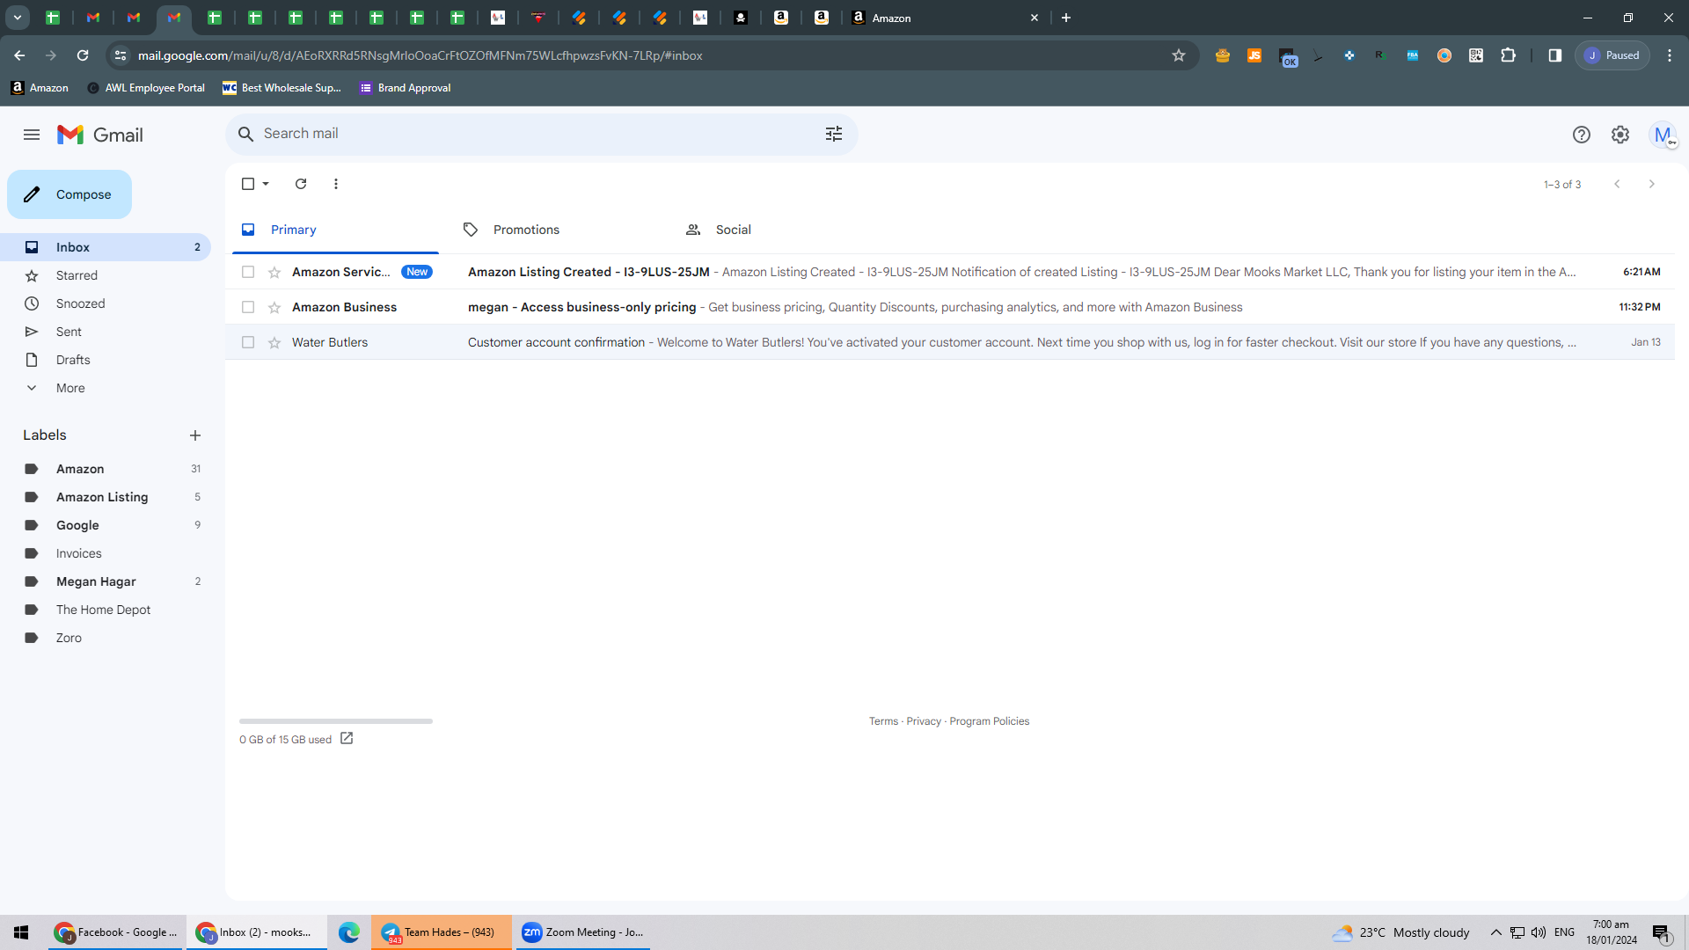Open the select dropdown arrow beside checkbox

[x=266, y=184]
